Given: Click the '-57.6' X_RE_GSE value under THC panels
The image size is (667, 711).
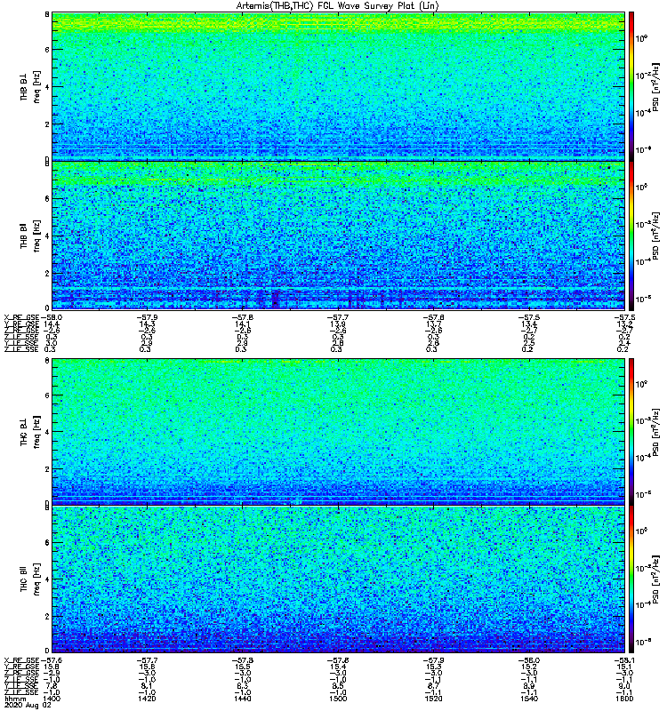Looking at the screenshot, I should point(51,660).
